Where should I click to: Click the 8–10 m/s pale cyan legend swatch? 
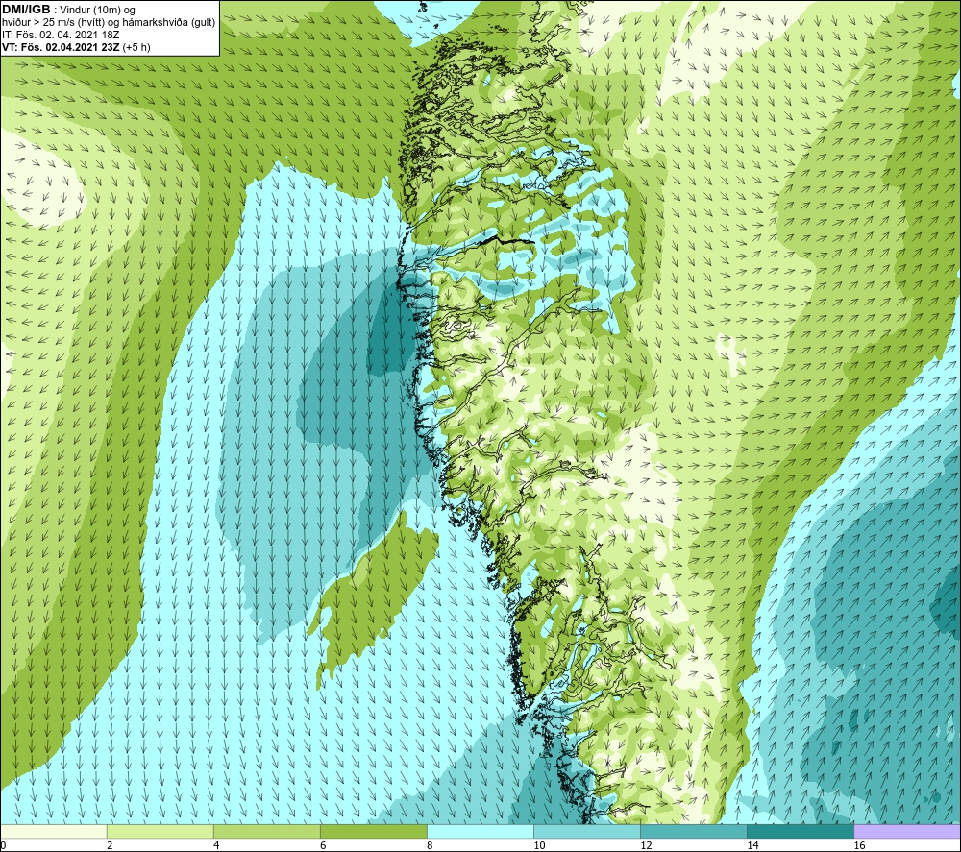click(480, 831)
